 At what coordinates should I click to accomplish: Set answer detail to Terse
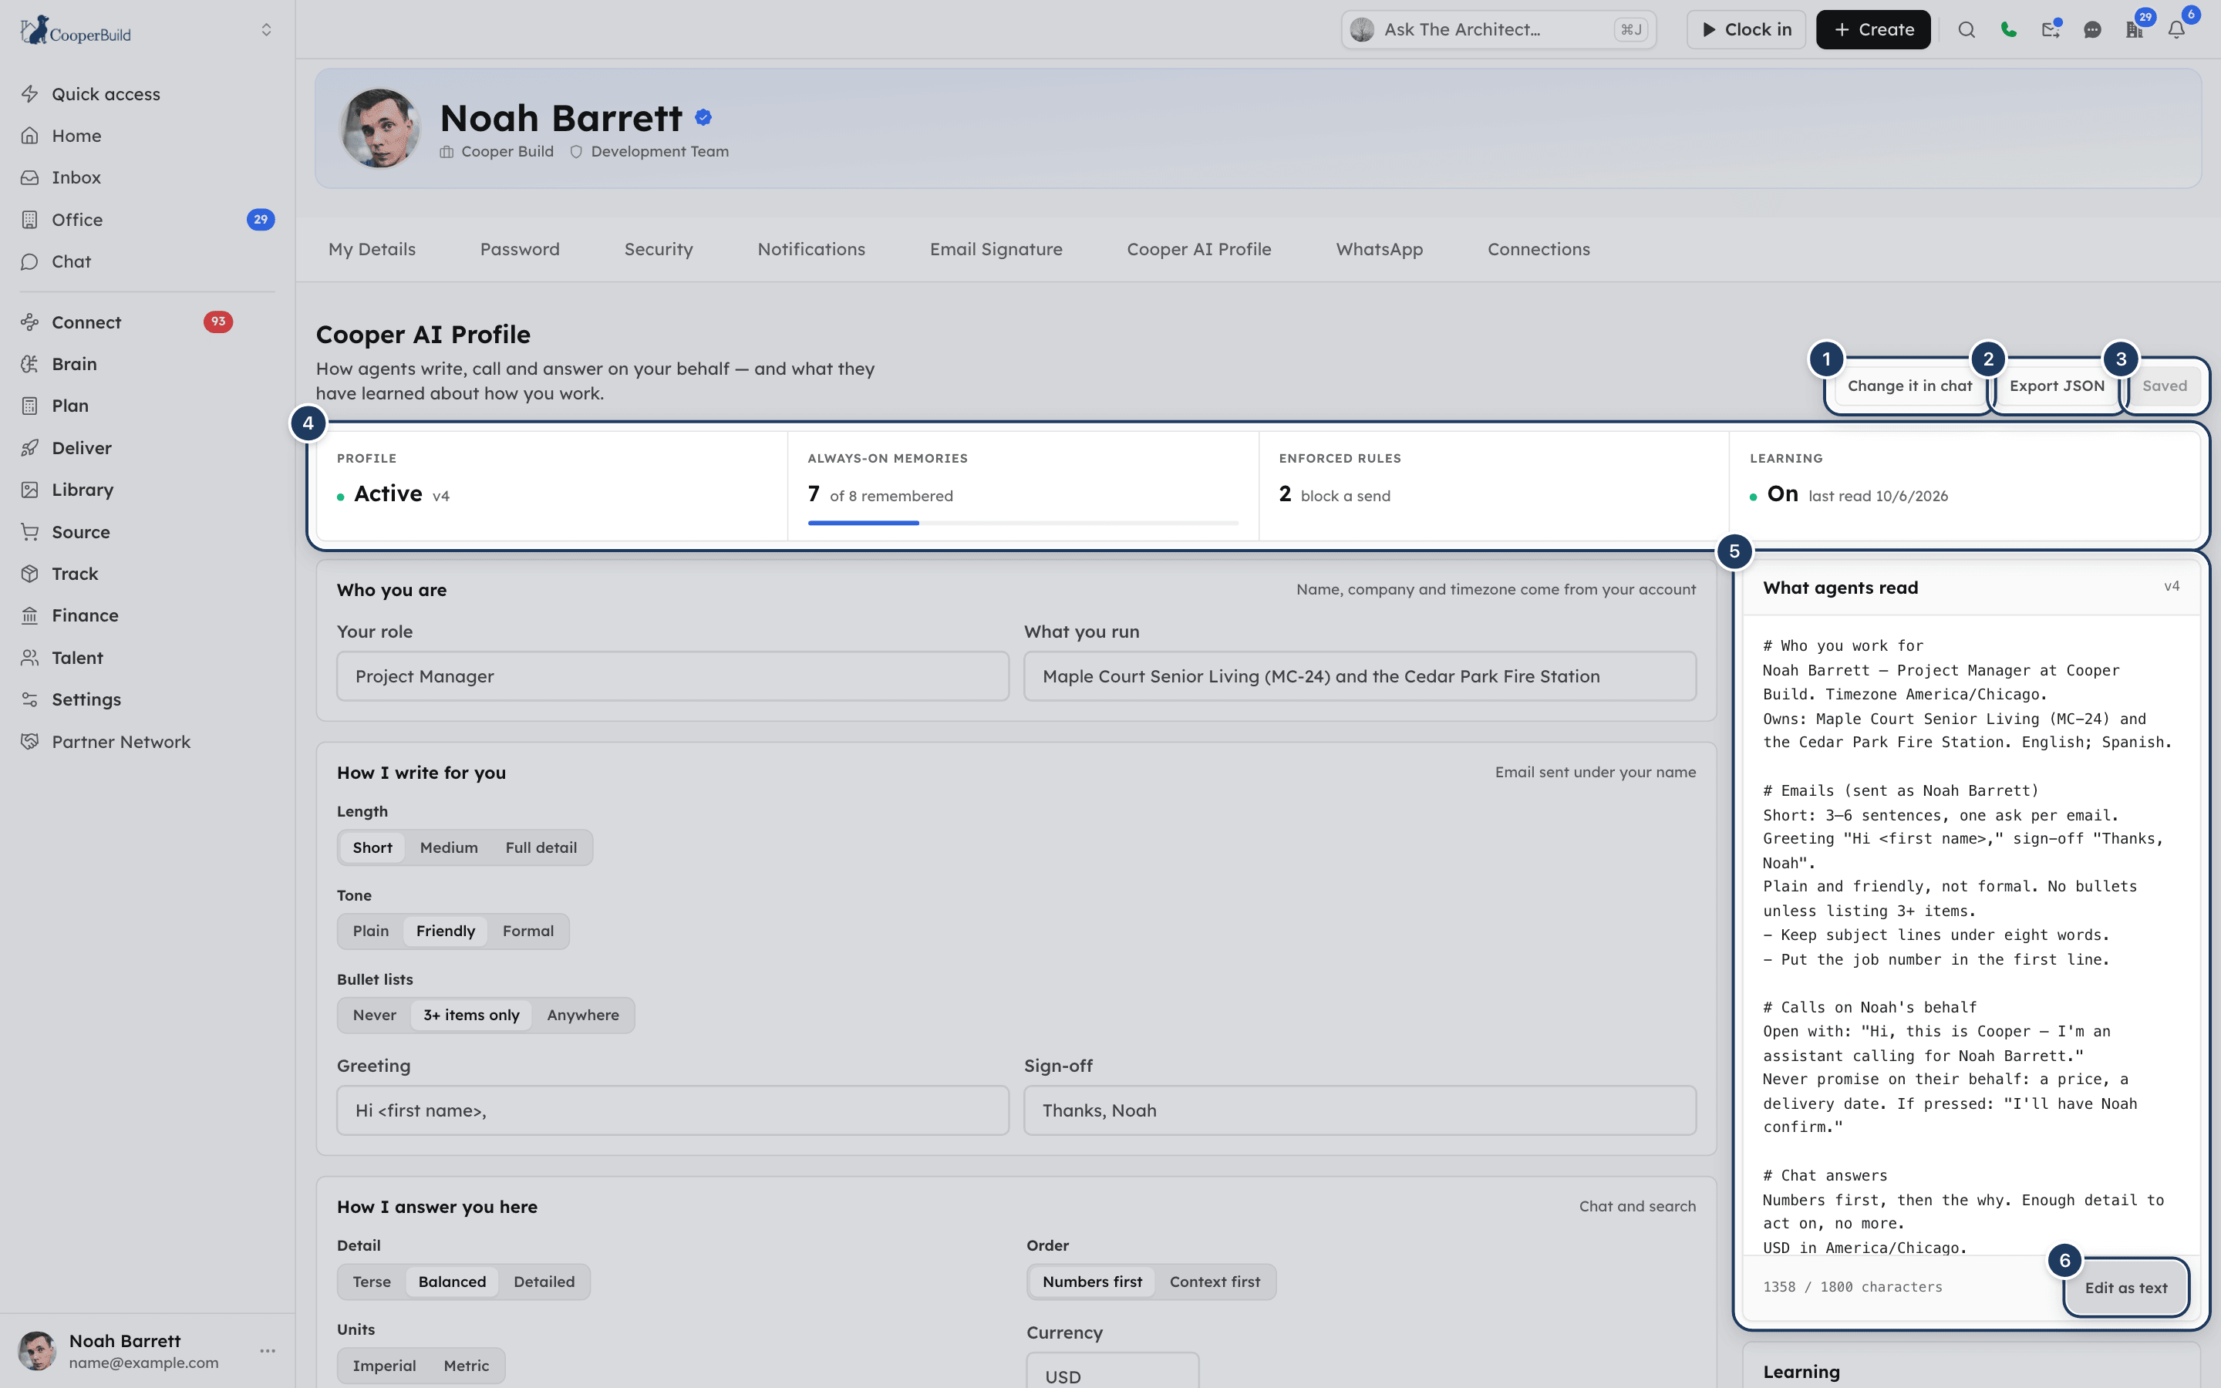click(x=372, y=1282)
